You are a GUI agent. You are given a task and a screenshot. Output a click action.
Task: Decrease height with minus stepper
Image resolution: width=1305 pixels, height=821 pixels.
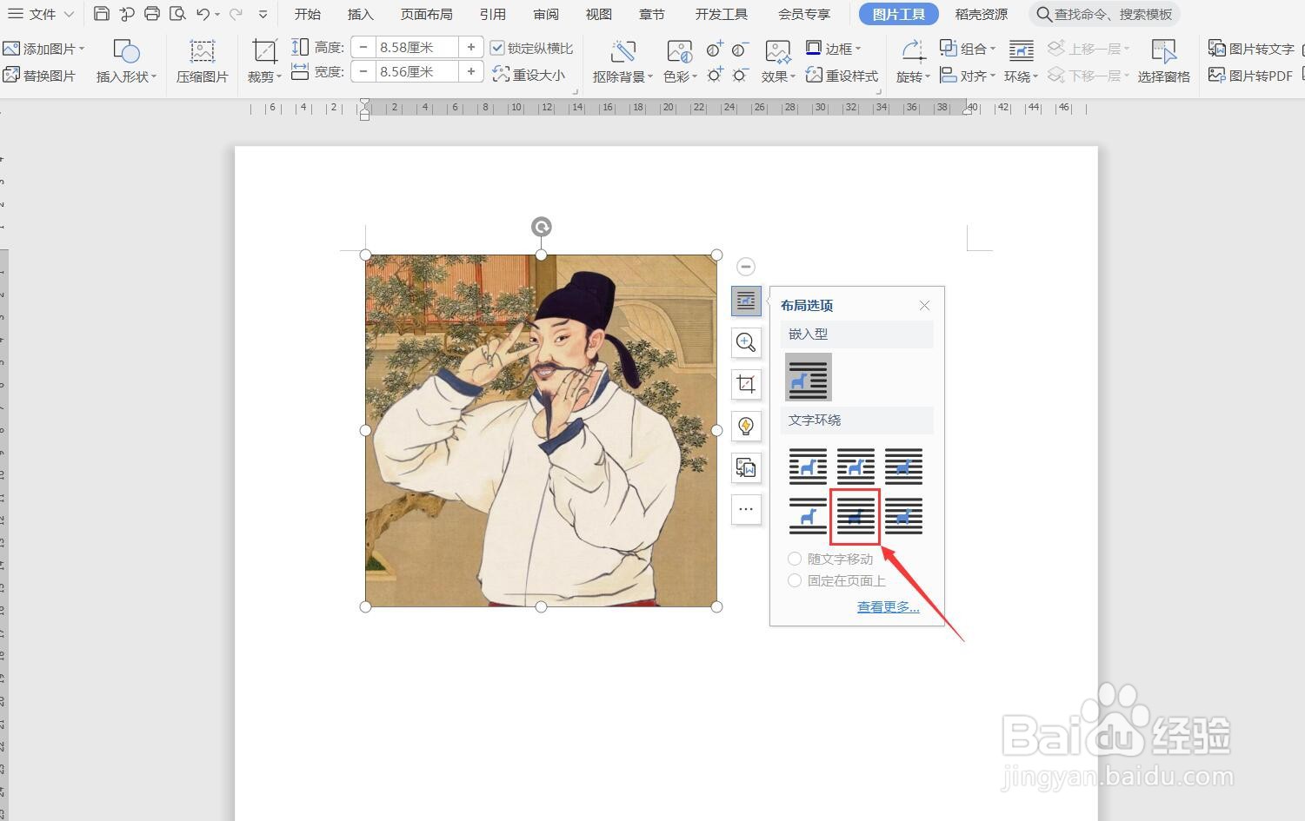[x=363, y=48]
